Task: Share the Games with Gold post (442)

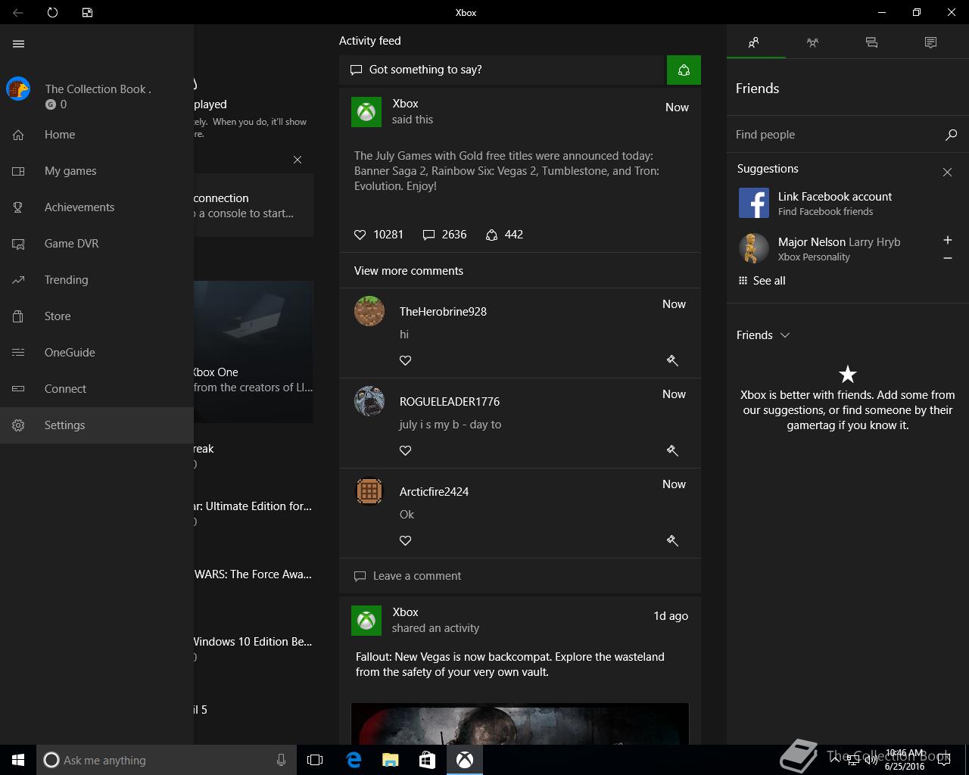Action: coord(504,235)
